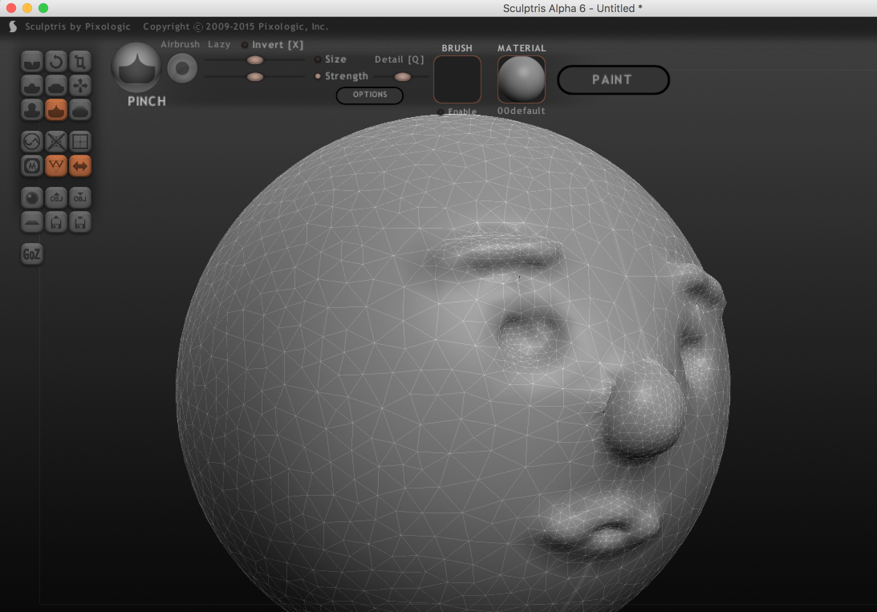The height and width of the screenshot is (612, 877).
Task: Click the GoZ button
Action: coord(32,254)
